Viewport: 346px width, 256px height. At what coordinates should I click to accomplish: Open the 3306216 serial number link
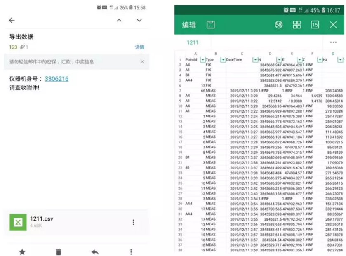pyautogui.click(x=56, y=79)
